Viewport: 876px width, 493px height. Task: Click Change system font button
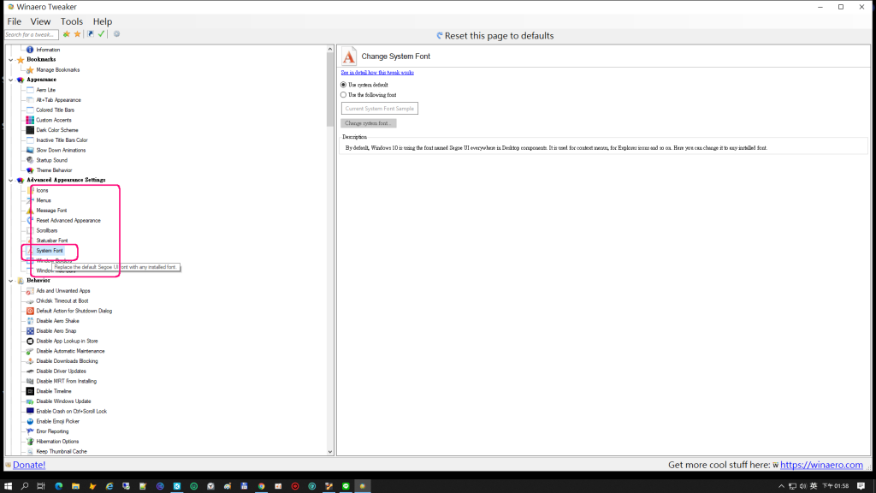click(x=368, y=123)
